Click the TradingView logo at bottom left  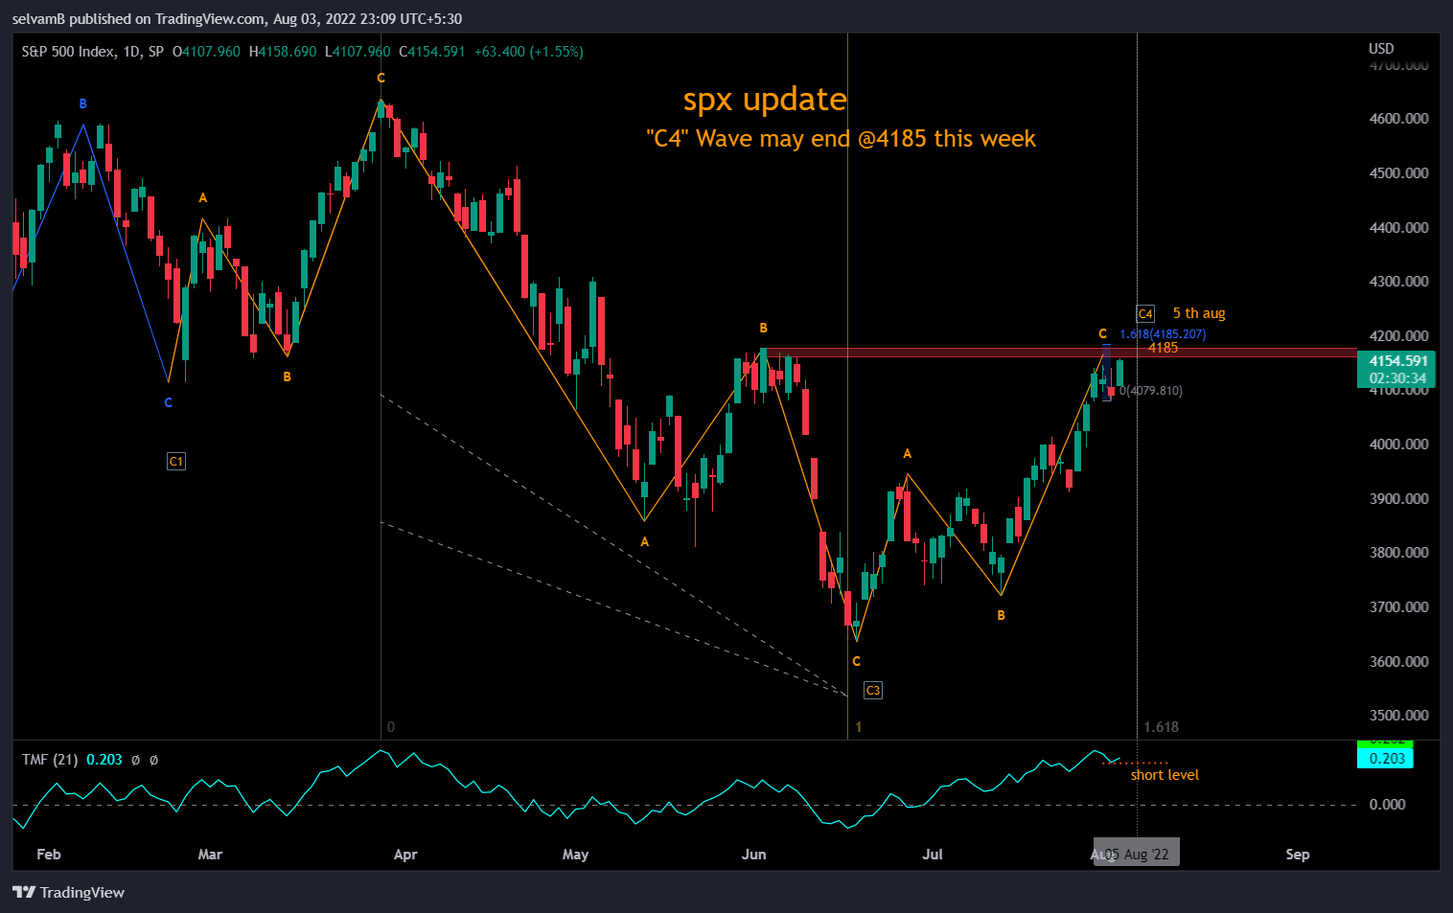[68, 892]
